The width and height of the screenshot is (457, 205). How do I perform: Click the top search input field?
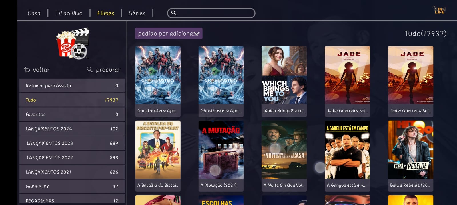point(211,13)
